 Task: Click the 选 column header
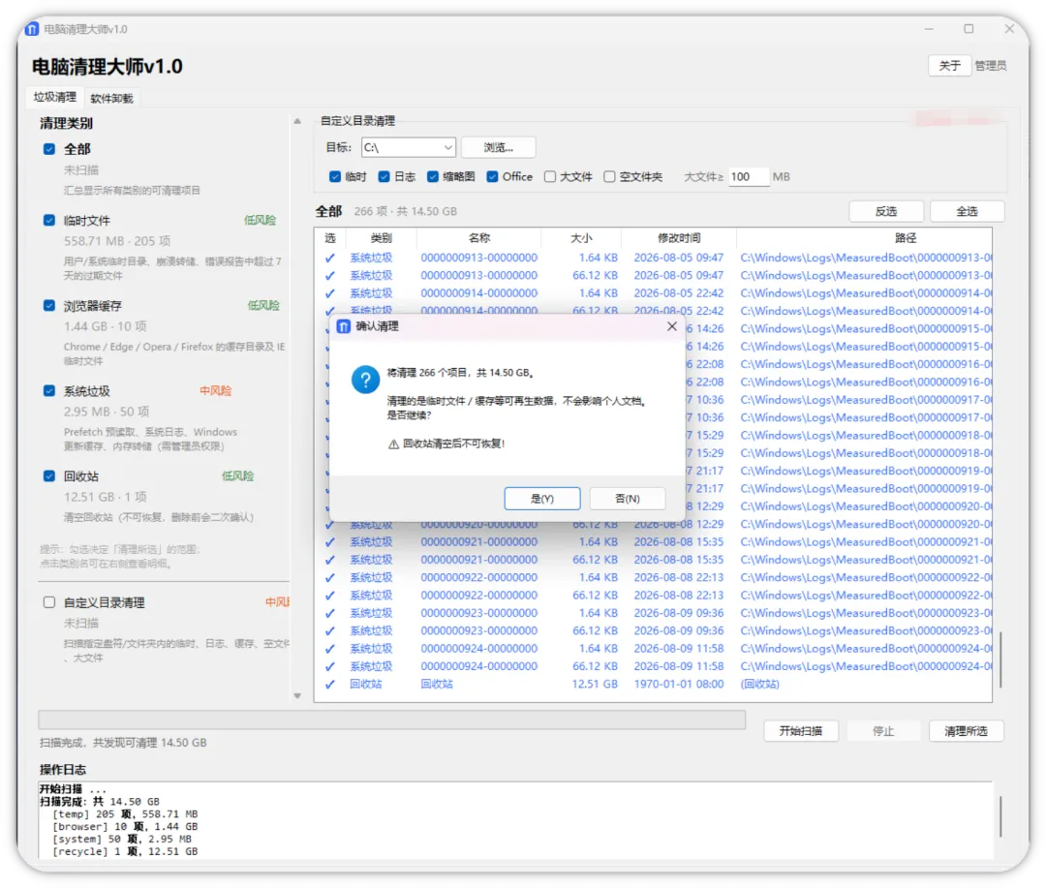tap(330, 238)
